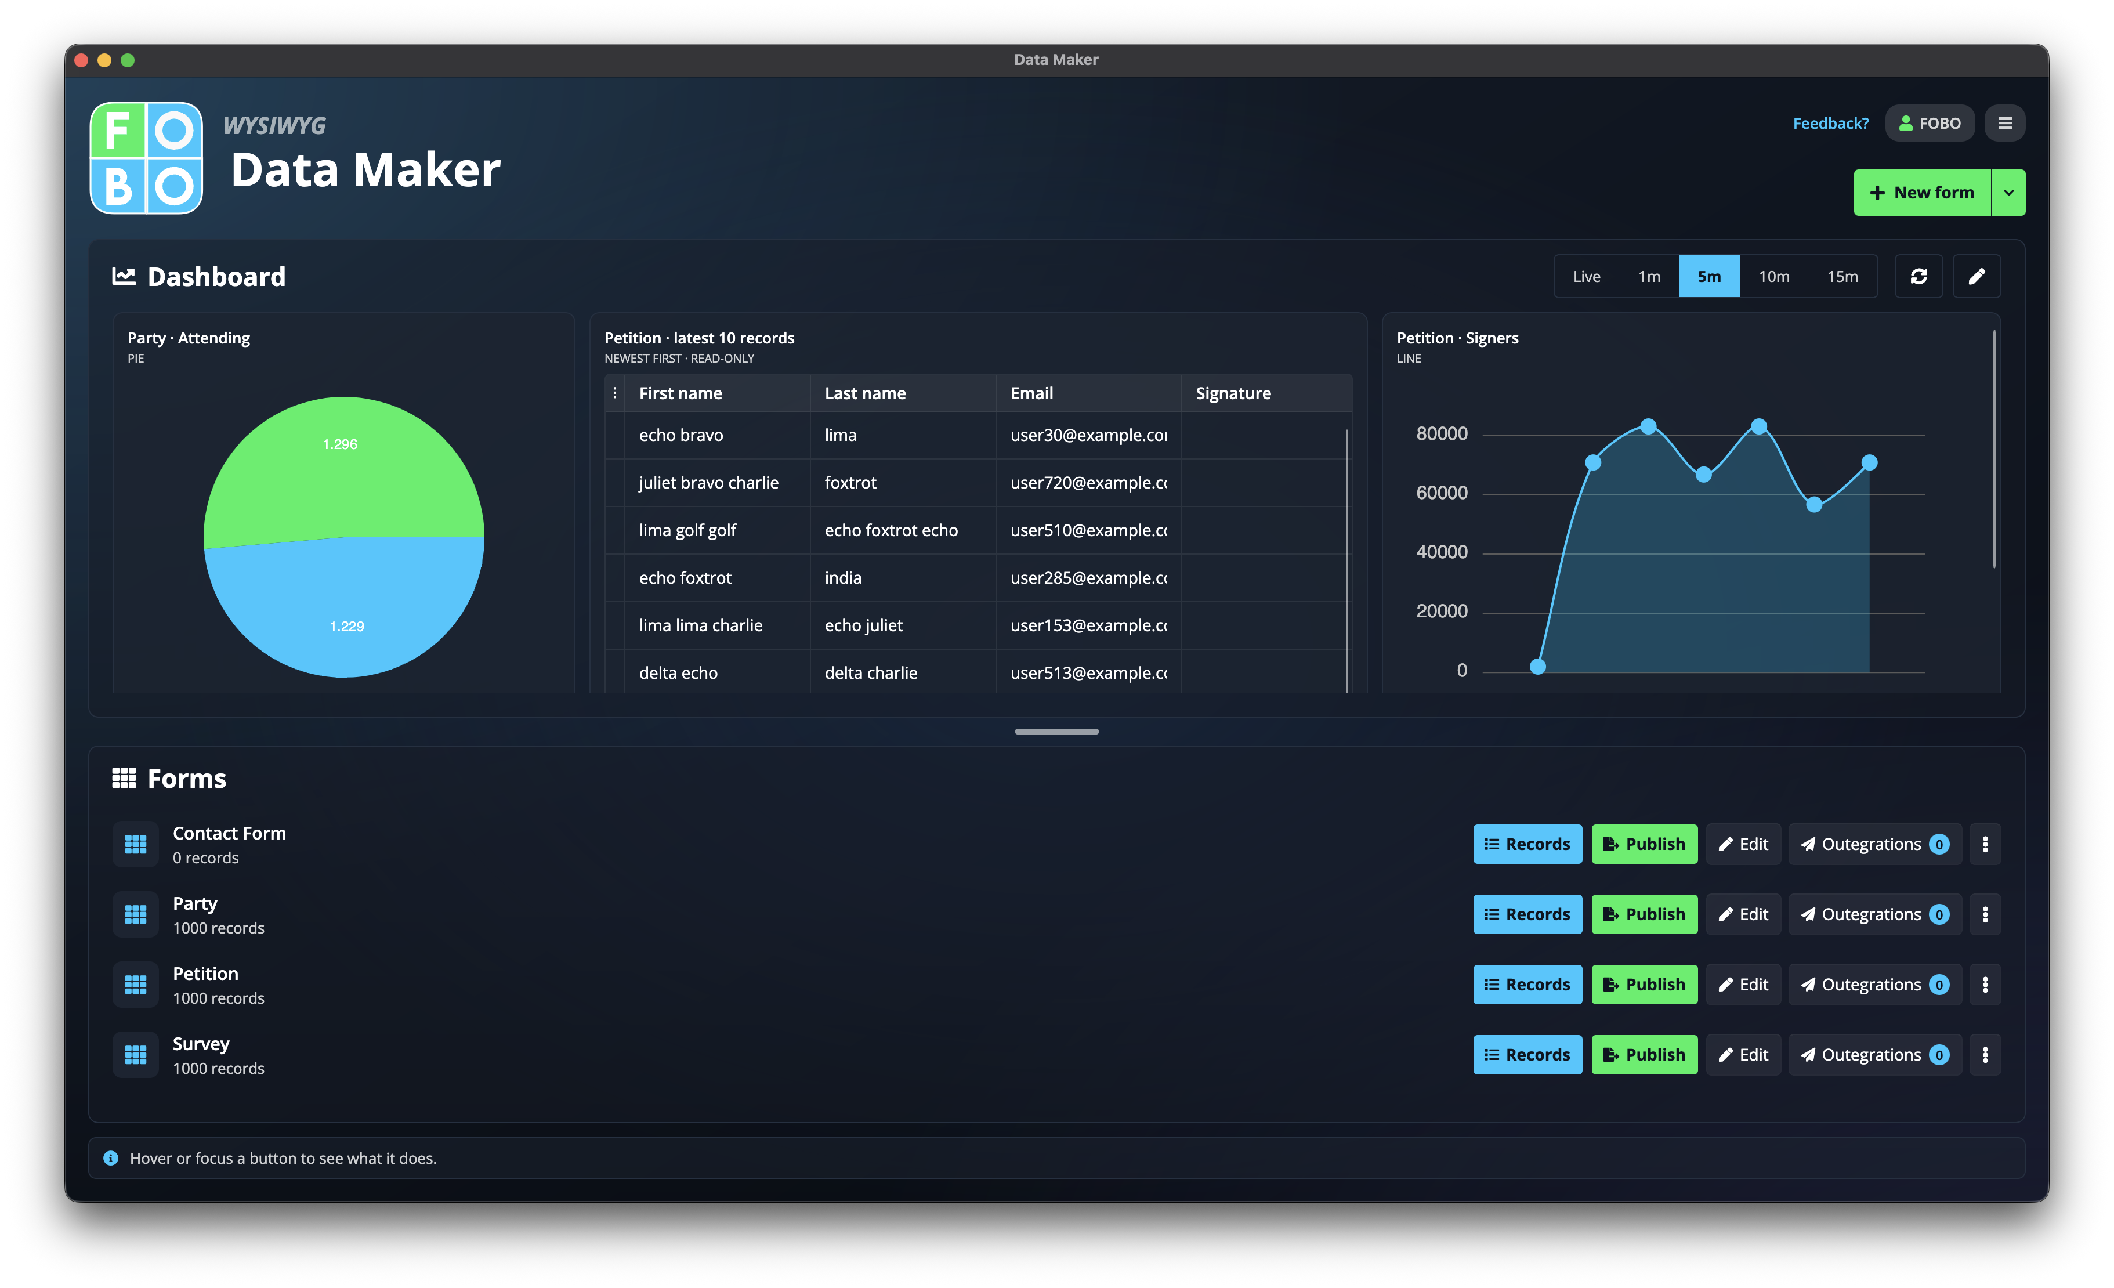Click the Feedback? link
The width and height of the screenshot is (2114, 1288).
coord(1830,122)
